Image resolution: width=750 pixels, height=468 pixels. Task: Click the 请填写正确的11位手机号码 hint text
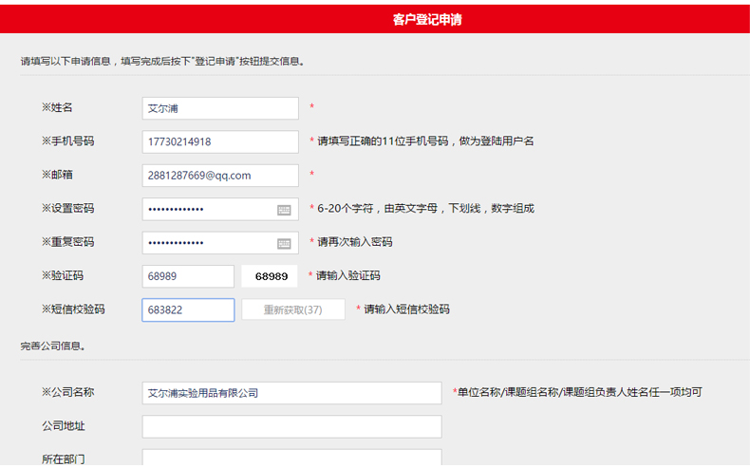click(425, 141)
